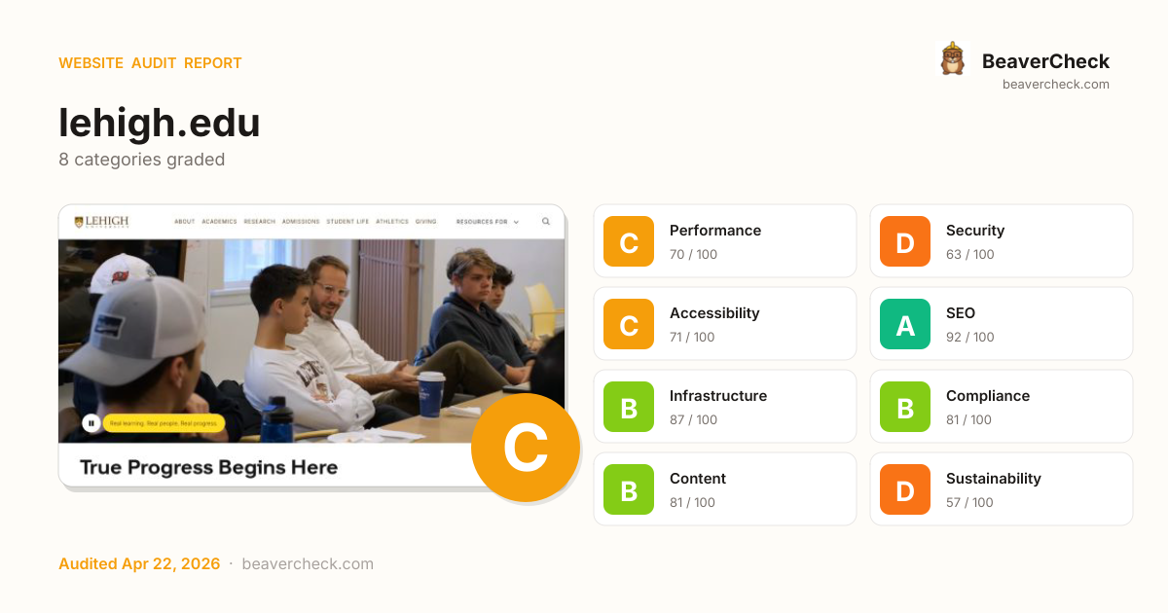Click the lehigh.edu domain heading
This screenshot has width=1168, height=613.
point(160,124)
